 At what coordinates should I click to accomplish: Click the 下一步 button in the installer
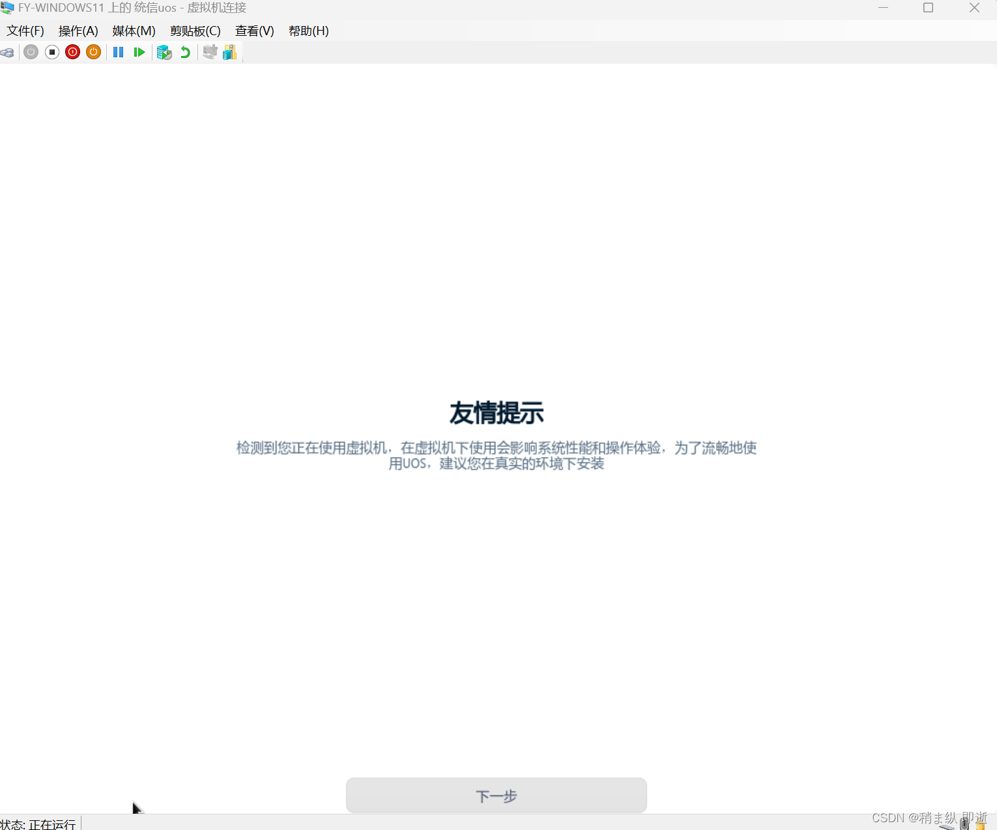[495, 795]
